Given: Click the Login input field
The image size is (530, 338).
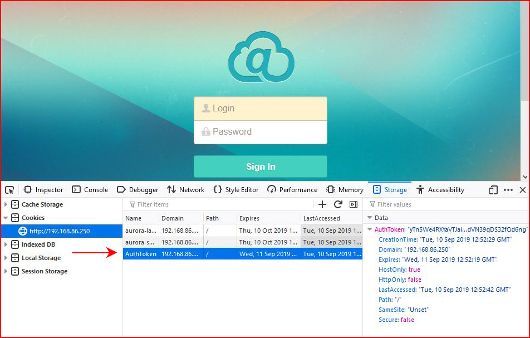Looking at the screenshot, I should pos(261,109).
